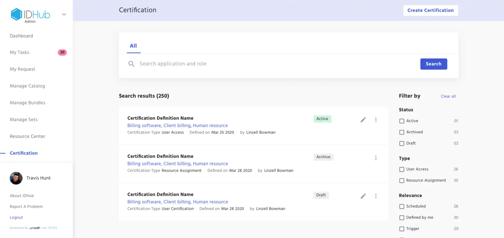Edit the Active certification with pencil icon
The height and width of the screenshot is (238, 504).
point(363,120)
